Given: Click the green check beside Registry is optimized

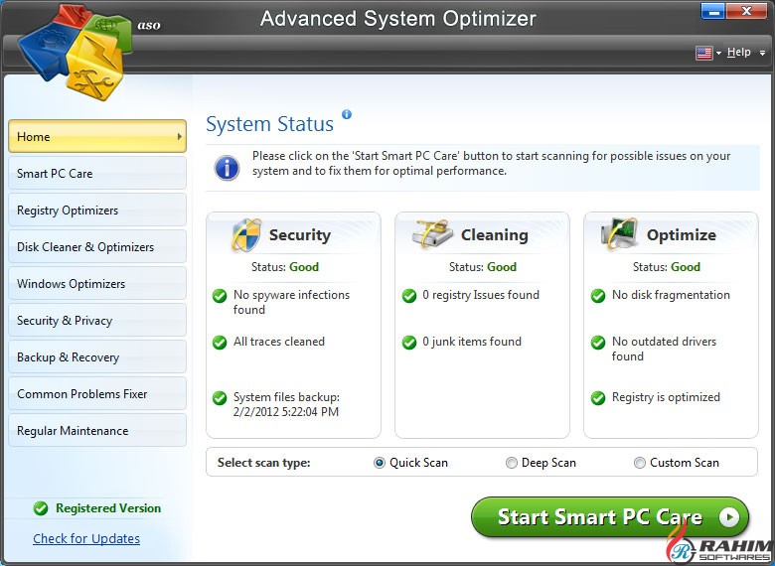Looking at the screenshot, I should (x=598, y=398).
